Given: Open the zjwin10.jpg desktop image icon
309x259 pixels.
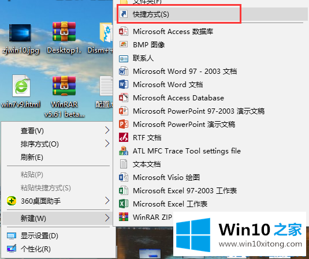Looking at the screenshot, I should coord(20,33).
